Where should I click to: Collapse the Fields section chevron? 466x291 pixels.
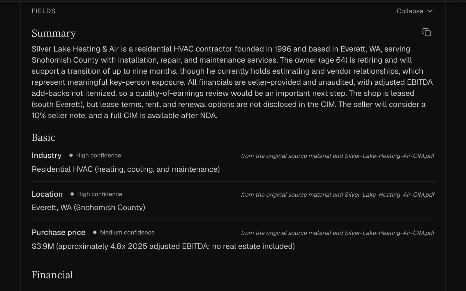[430, 11]
